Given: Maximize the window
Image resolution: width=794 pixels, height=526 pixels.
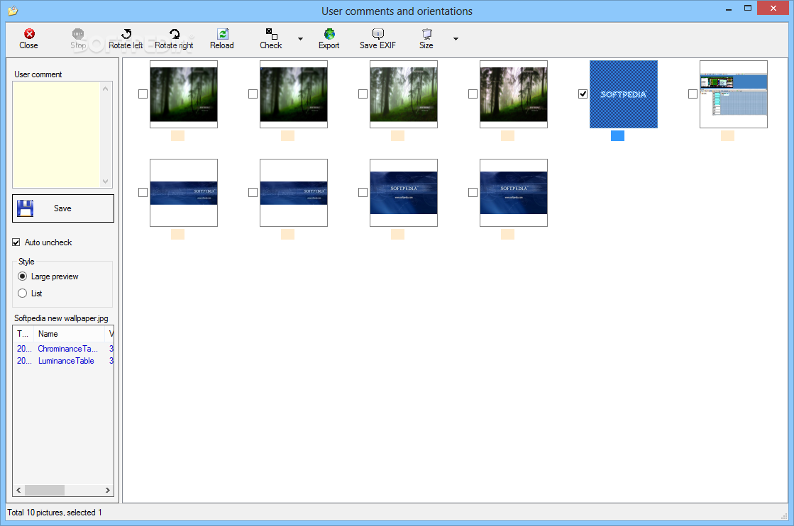Looking at the screenshot, I should tap(747, 8).
